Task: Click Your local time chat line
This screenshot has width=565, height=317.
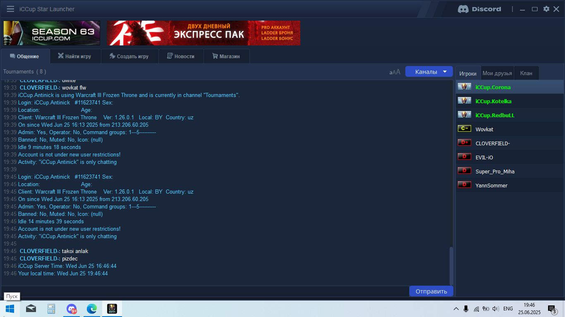Action: click(x=63, y=273)
